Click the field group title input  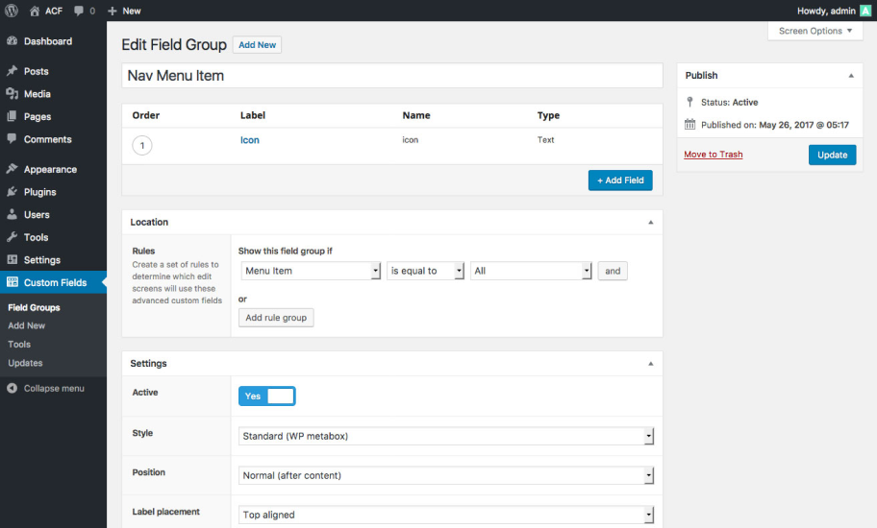pyautogui.click(x=392, y=75)
